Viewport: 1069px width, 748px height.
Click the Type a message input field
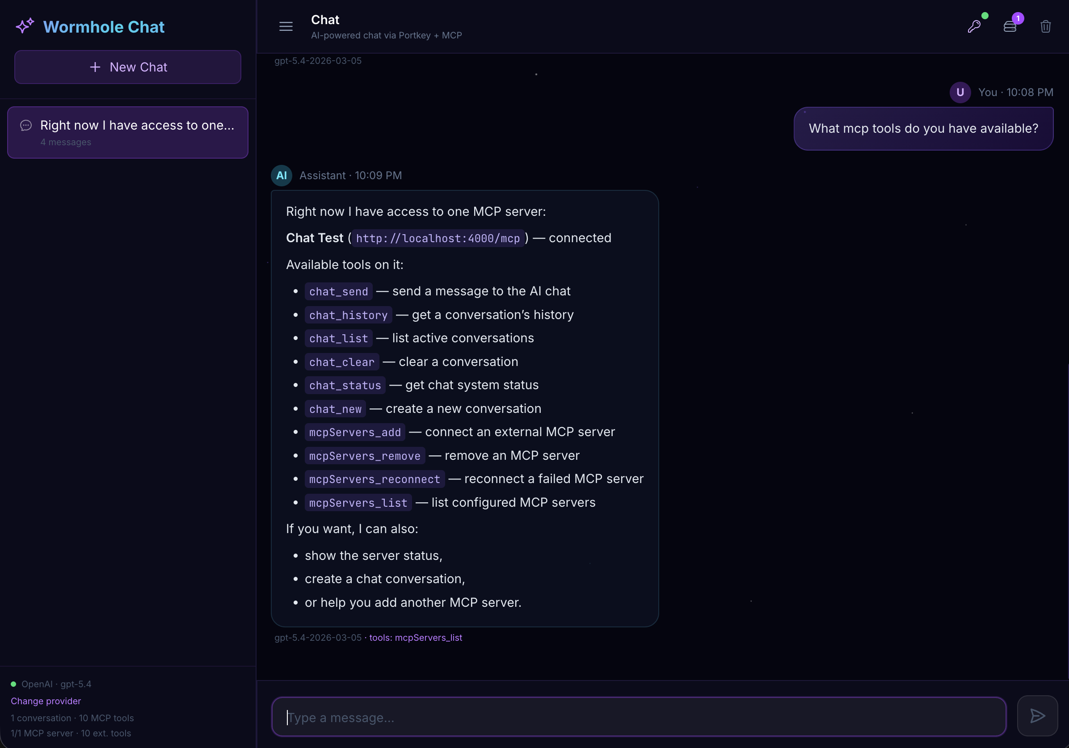point(638,717)
